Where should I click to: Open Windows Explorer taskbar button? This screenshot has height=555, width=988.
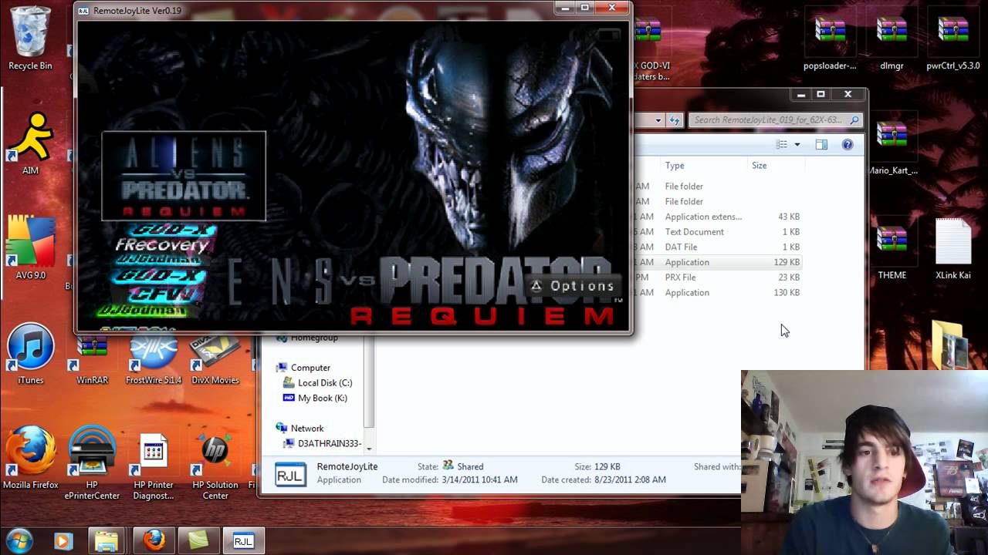click(106, 541)
